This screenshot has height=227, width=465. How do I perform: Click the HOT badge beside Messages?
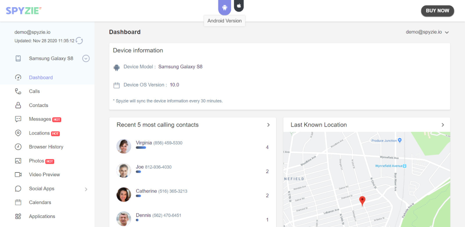coord(57,120)
